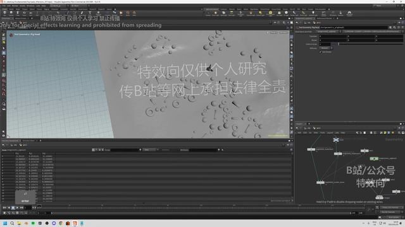The width and height of the screenshot is (405, 227).
Task: Add a Sky Light from the shelf
Action: 279,13
